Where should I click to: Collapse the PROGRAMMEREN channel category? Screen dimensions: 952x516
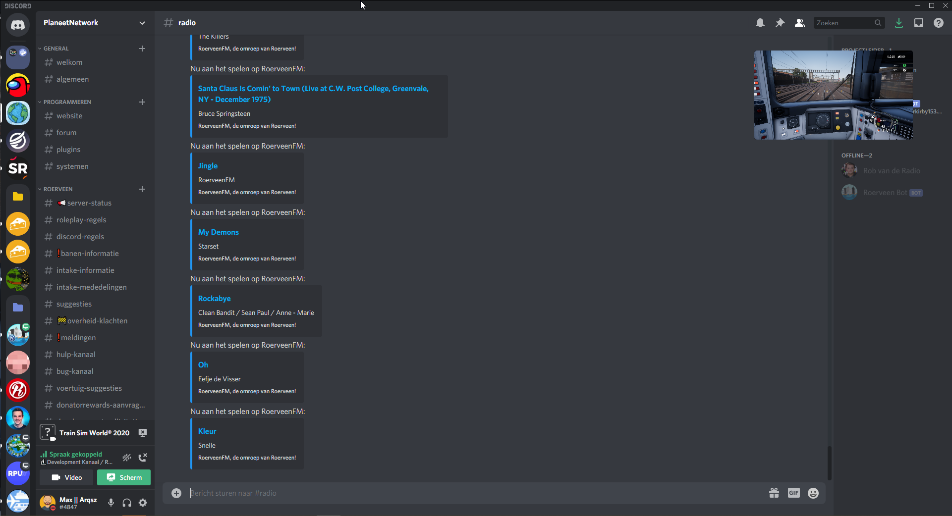[x=67, y=102]
